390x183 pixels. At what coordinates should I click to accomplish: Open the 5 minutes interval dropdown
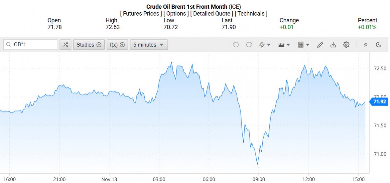[x=149, y=45]
